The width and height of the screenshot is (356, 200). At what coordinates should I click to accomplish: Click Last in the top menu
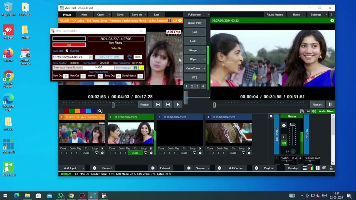[x=157, y=15]
